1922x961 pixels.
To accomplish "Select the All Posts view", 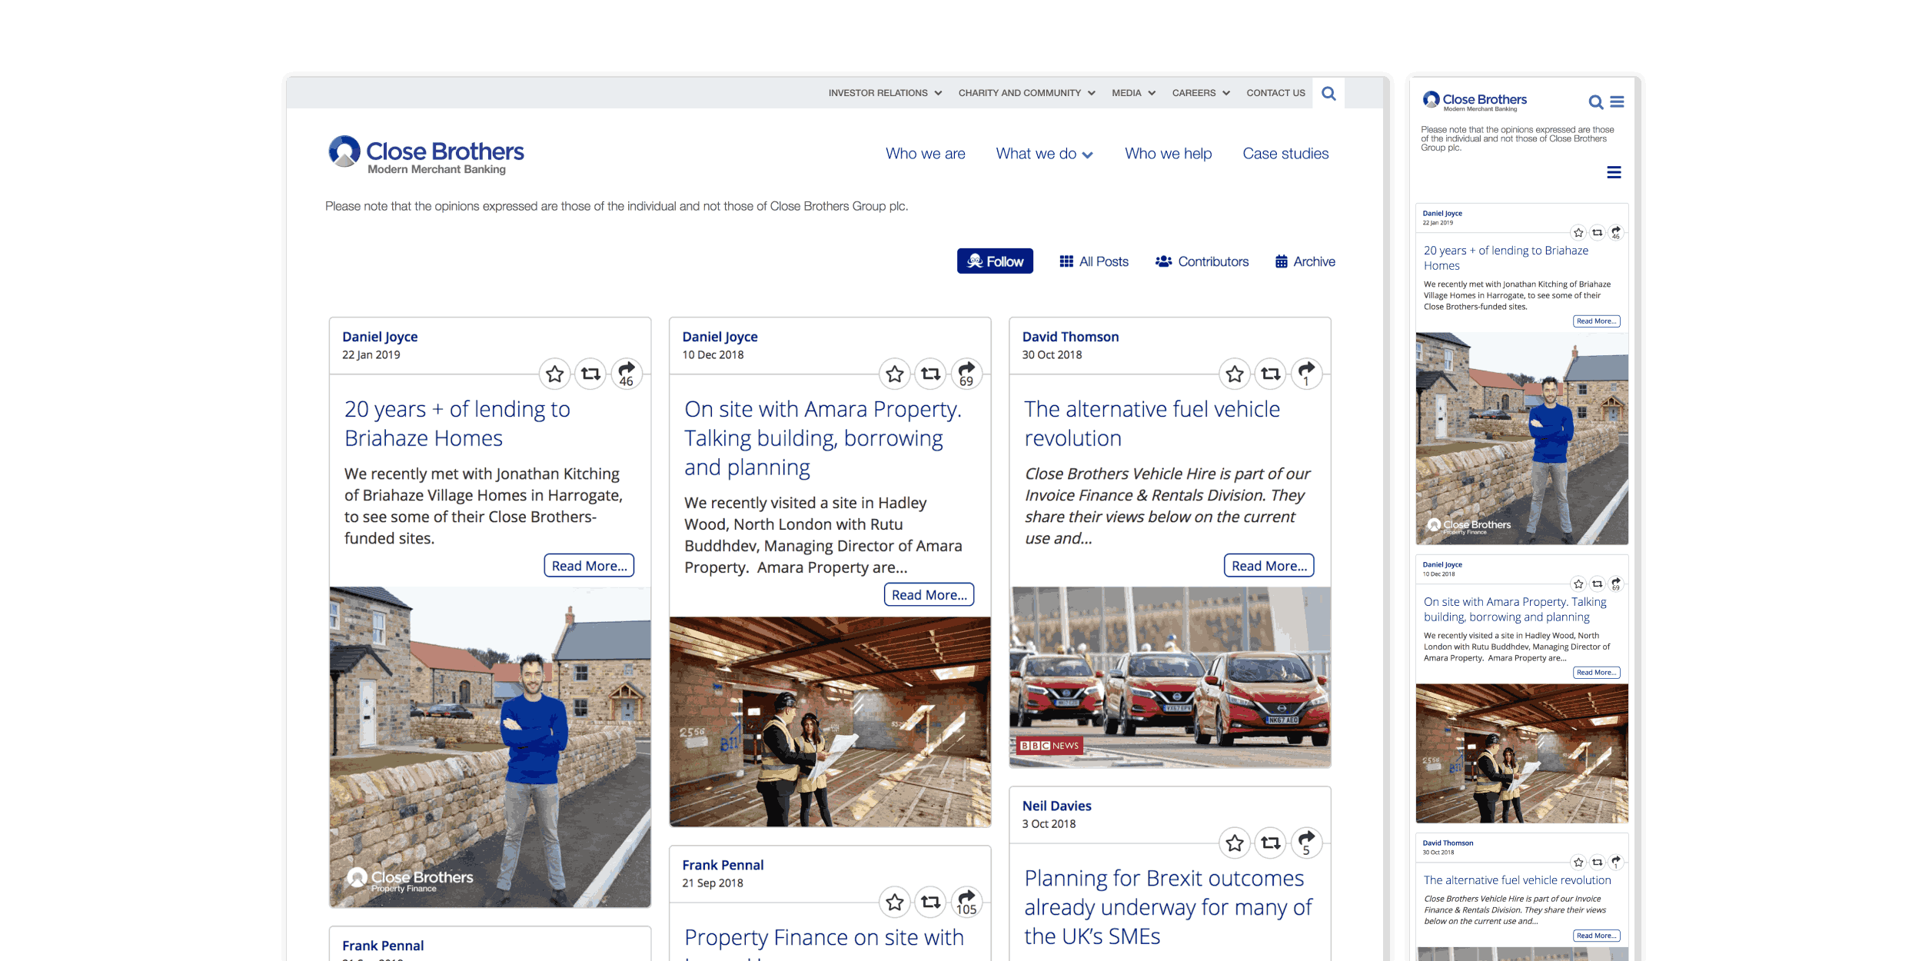I will click(1094, 261).
